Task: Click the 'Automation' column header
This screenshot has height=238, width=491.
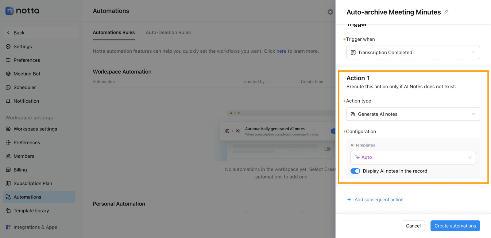Action: (104, 82)
